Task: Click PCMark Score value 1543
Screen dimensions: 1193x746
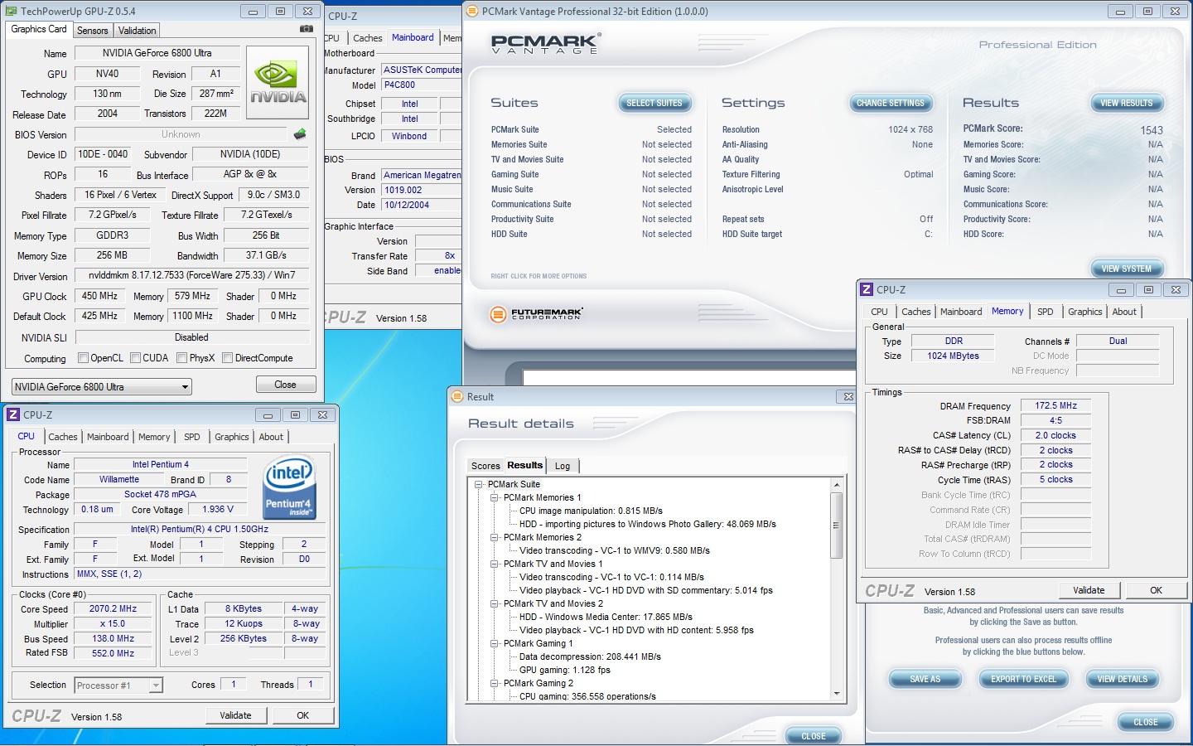Action: click(1152, 130)
